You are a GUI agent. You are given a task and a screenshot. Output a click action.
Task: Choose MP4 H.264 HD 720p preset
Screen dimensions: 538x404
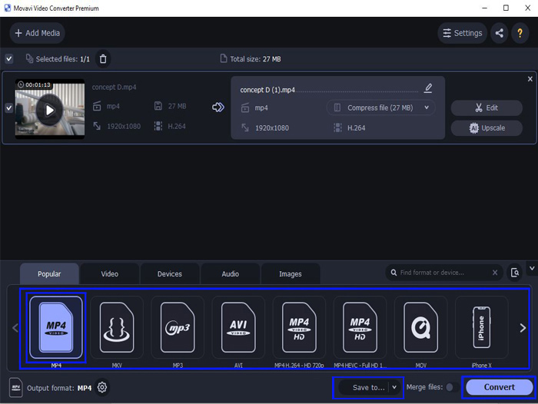tap(299, 327)
